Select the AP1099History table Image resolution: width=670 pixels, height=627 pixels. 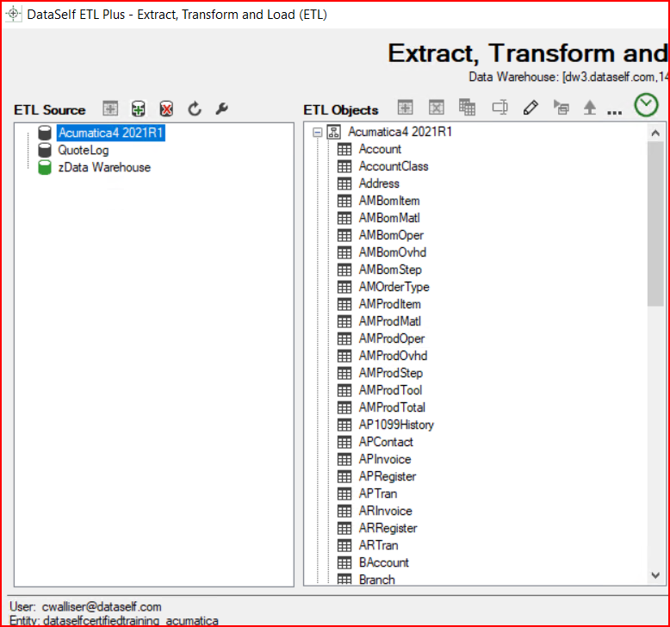pyautogui.click(x=396, y=425)
